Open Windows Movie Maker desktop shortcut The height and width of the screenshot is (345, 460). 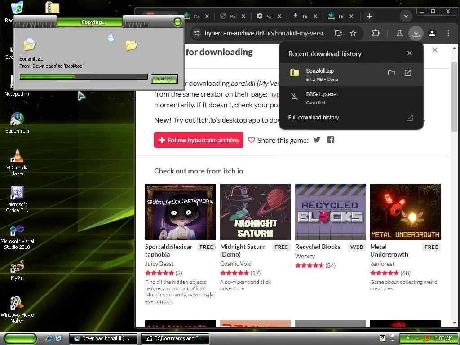pyautogui.click(x=17, y=310)
